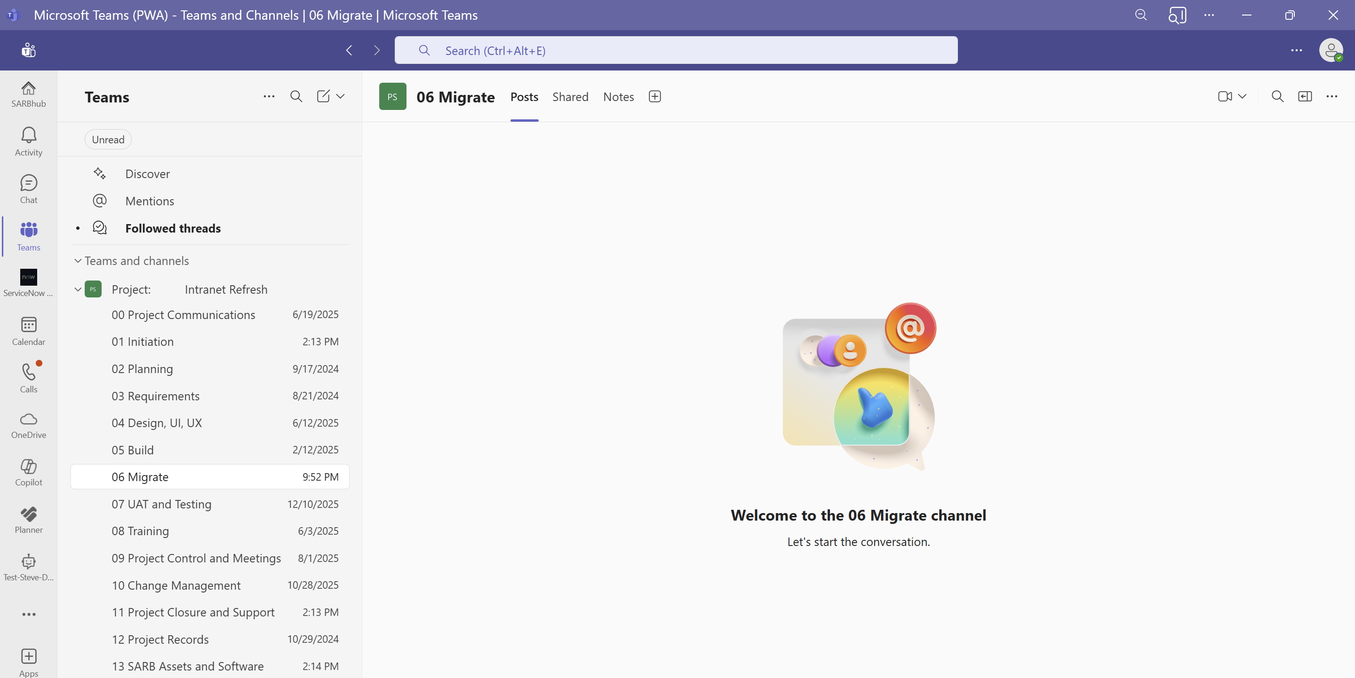Viewport: 1355px width, 678px height.
Task: Switch to the Shared tab
Action: [570, 97]
